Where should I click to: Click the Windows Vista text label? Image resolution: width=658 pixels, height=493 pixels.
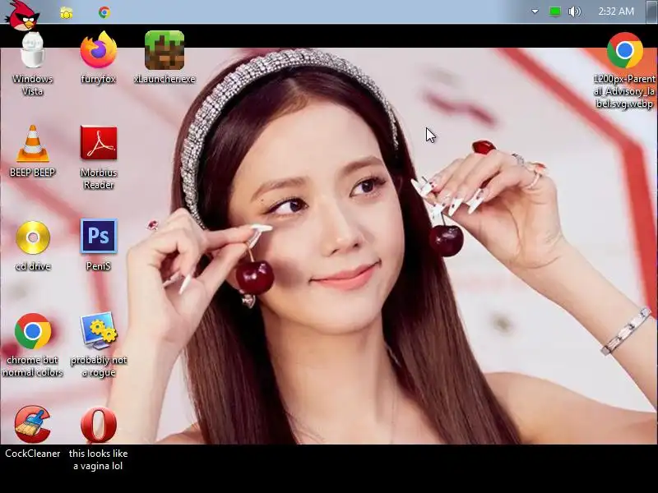(x=33, y=85)
